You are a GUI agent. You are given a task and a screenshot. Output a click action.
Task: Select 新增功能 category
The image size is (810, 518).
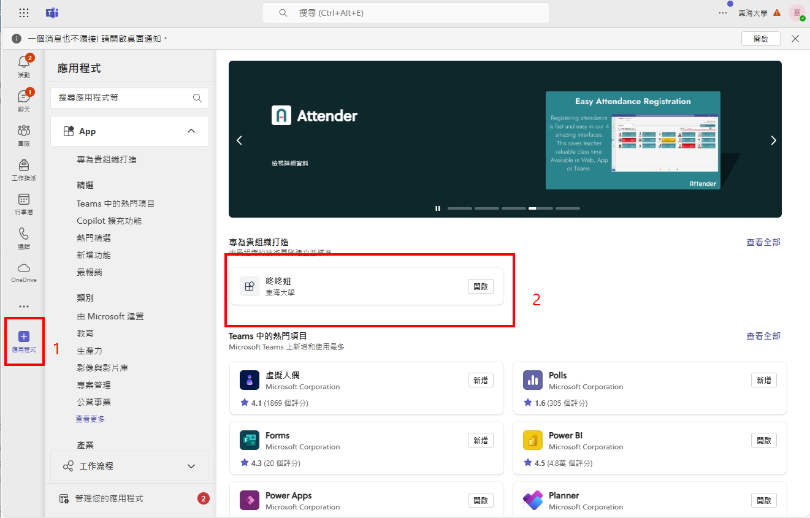pos(94,255)
